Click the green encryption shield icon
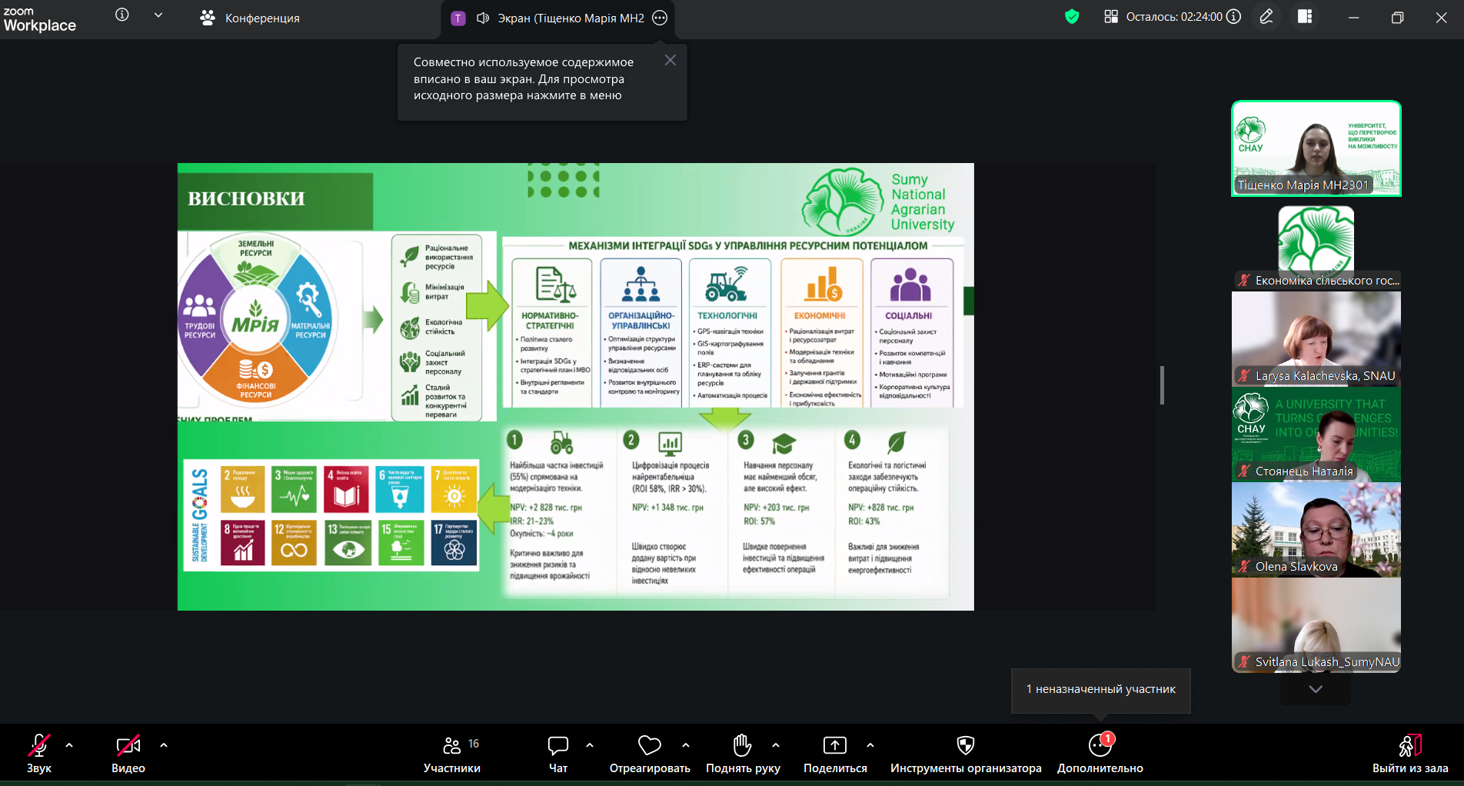Screen dimensions: 1464x786 pos(1072,17)
